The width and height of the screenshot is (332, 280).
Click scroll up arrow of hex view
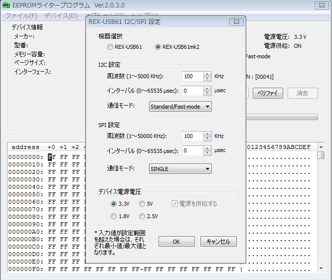tap(321, 147)
